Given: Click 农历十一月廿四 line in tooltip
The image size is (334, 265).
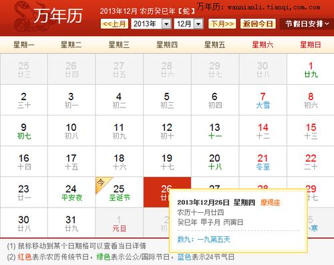Looking at the screenshot, I should [200, 212].
